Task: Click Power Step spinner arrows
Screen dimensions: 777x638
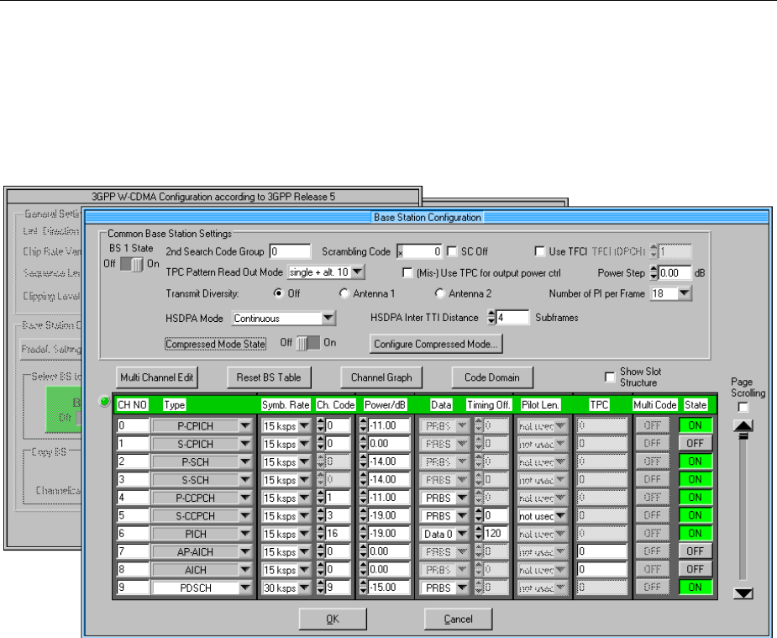Action: [x=653, y=272]
